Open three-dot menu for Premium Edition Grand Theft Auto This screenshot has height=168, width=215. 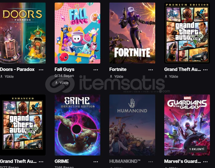[x=205, y=70]
